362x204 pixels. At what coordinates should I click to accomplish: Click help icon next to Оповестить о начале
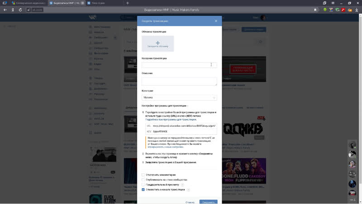click(189, 190)
